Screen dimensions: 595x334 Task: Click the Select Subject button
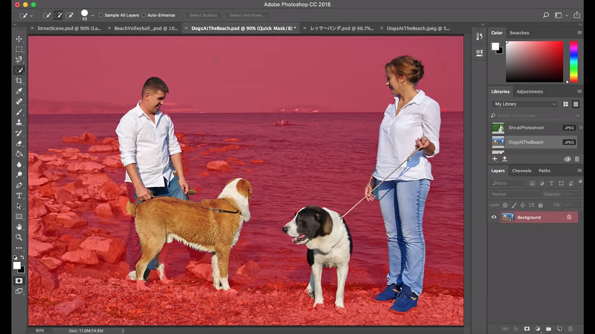pyautogui.click(x=202, y=15)
